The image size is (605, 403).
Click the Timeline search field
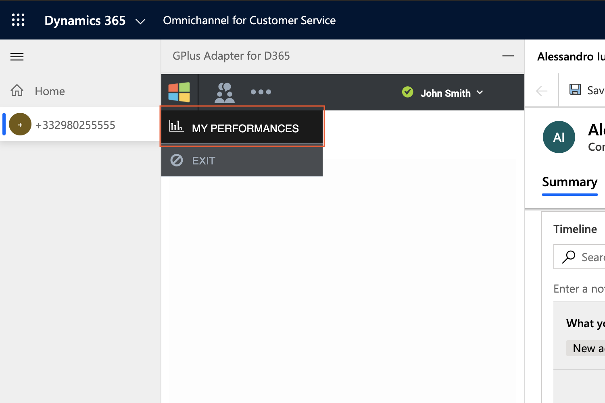click(x=580, y=257)
